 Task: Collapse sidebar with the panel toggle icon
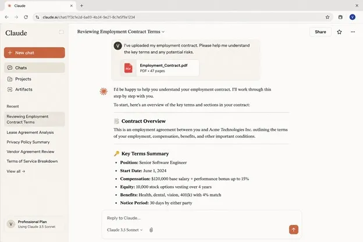61,32
